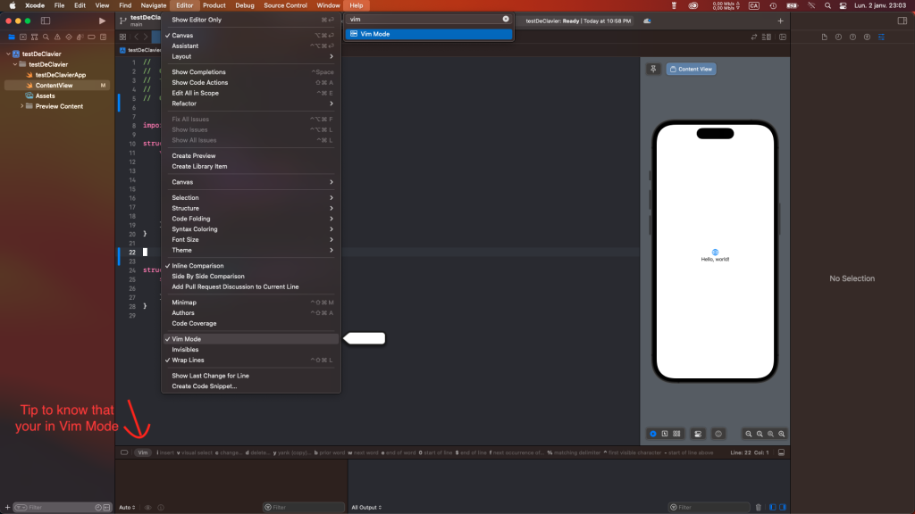Image resolution: width=915 pixels, height=514 pixels.
Task: Open the Test navigator diamond icon
Action: 69,37
